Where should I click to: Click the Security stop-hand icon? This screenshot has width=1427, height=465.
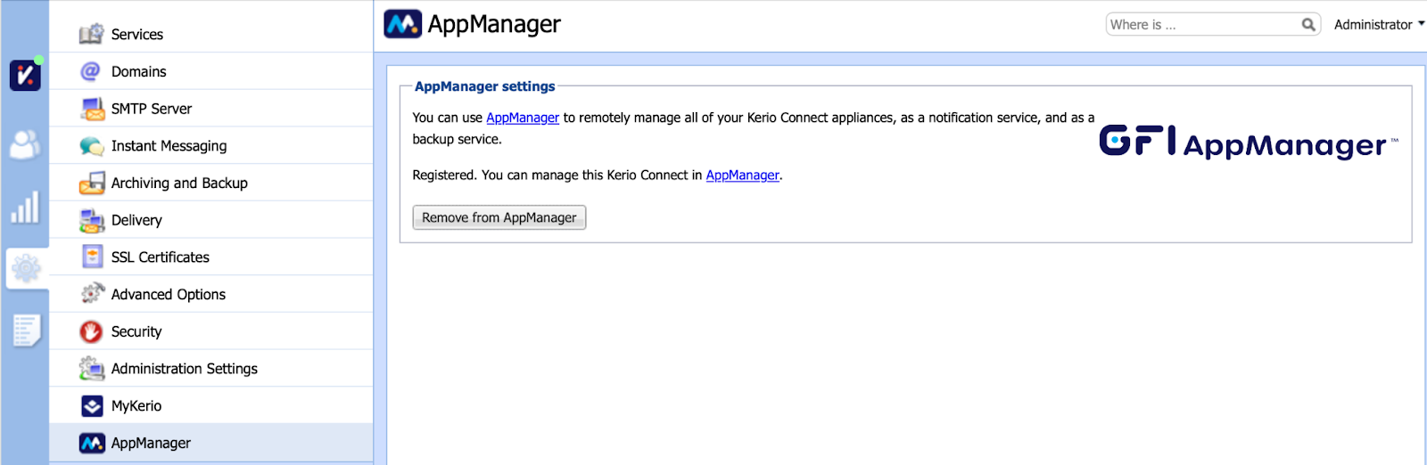pos(91,331)
